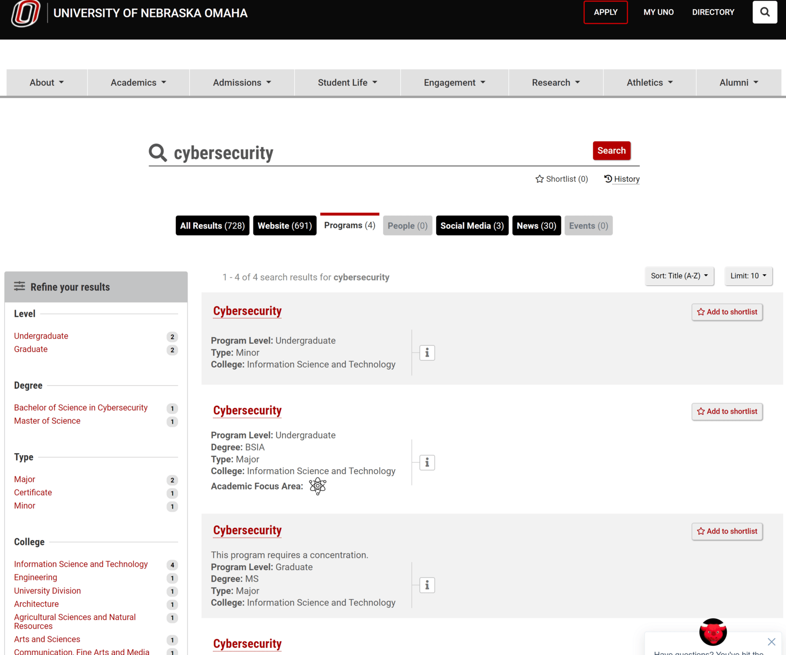This screenshot has height=655, width=786.
Task: Open the header search magnifier icon
Action: pyautogui.click(x=765, y=12)
